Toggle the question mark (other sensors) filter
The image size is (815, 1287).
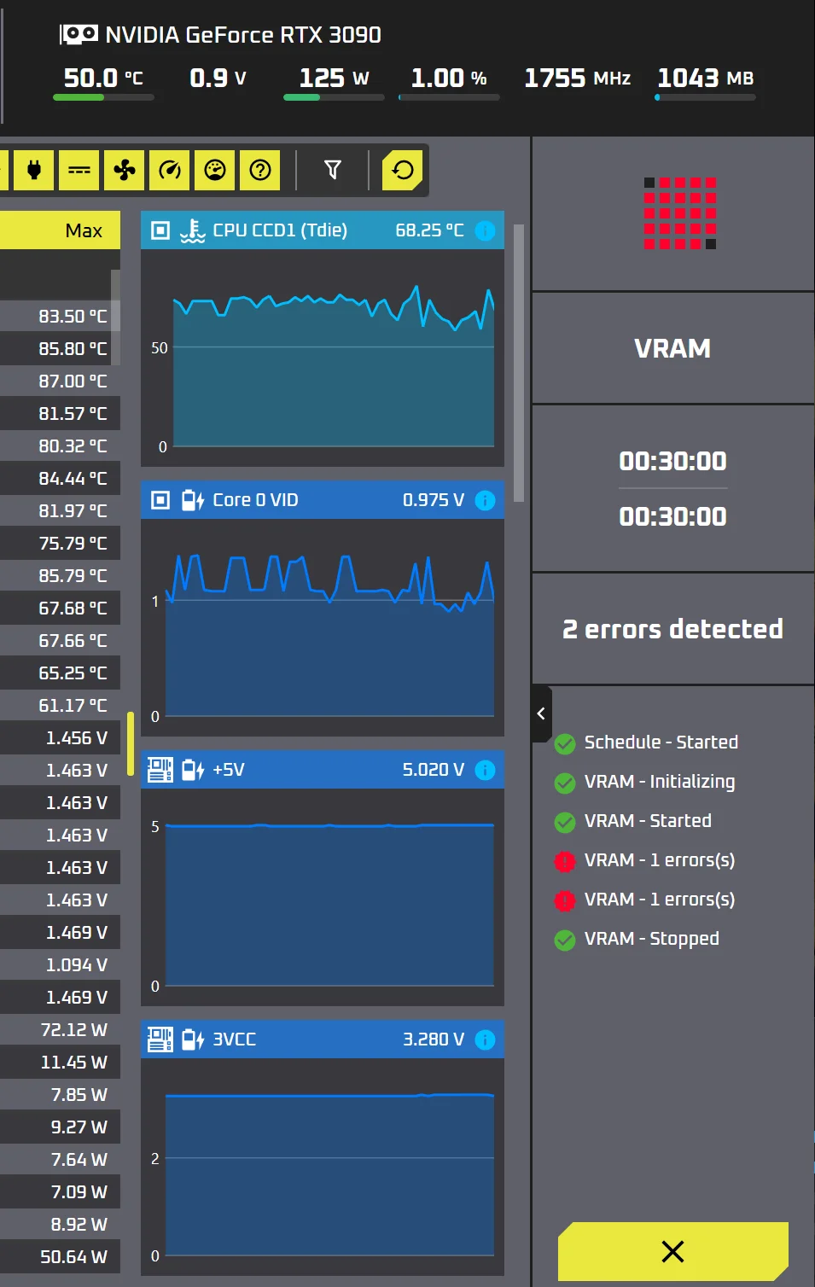point(260,170)
